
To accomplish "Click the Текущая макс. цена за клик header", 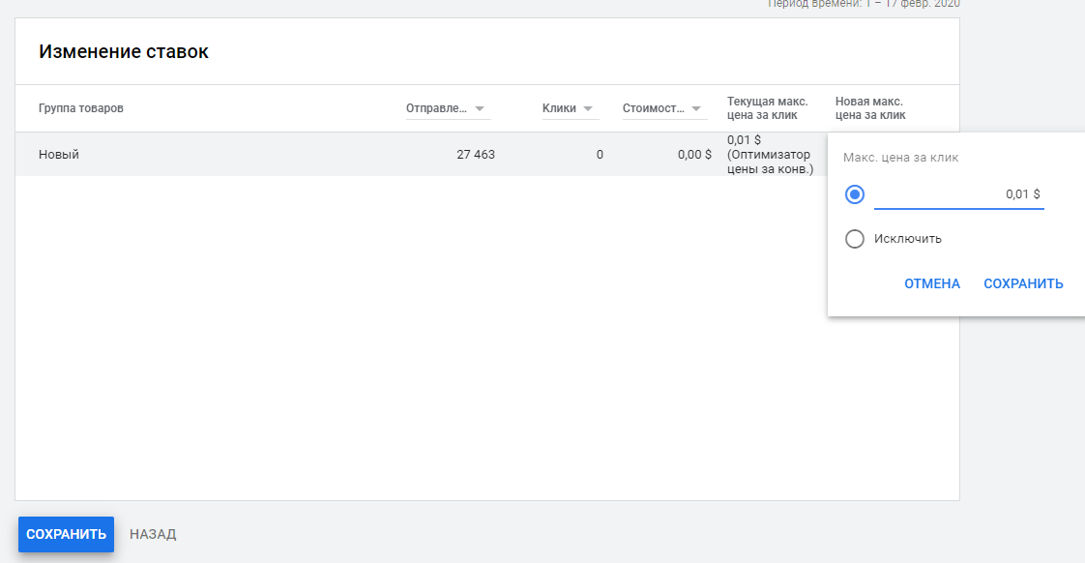I will point(768,108).
